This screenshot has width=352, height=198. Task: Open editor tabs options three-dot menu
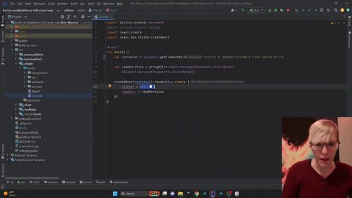click(x=344, y=17)
